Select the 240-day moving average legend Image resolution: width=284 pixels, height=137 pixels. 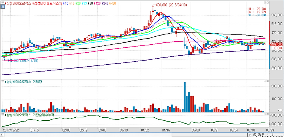pyautogui.click(x=105, y=3)
